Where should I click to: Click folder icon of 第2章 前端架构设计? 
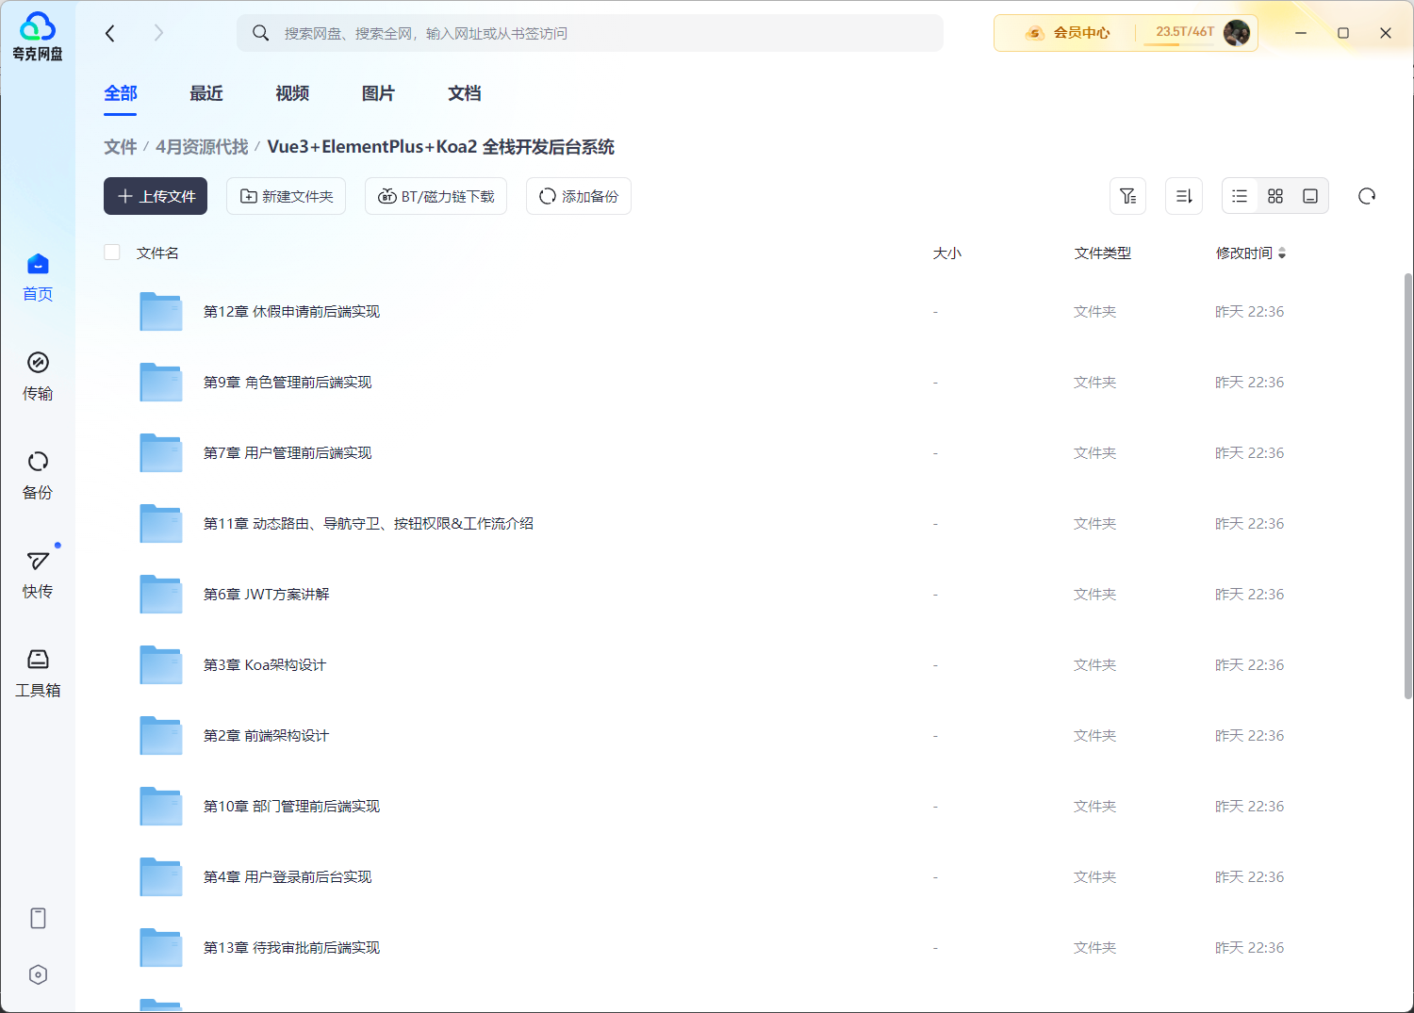(161, 735)
